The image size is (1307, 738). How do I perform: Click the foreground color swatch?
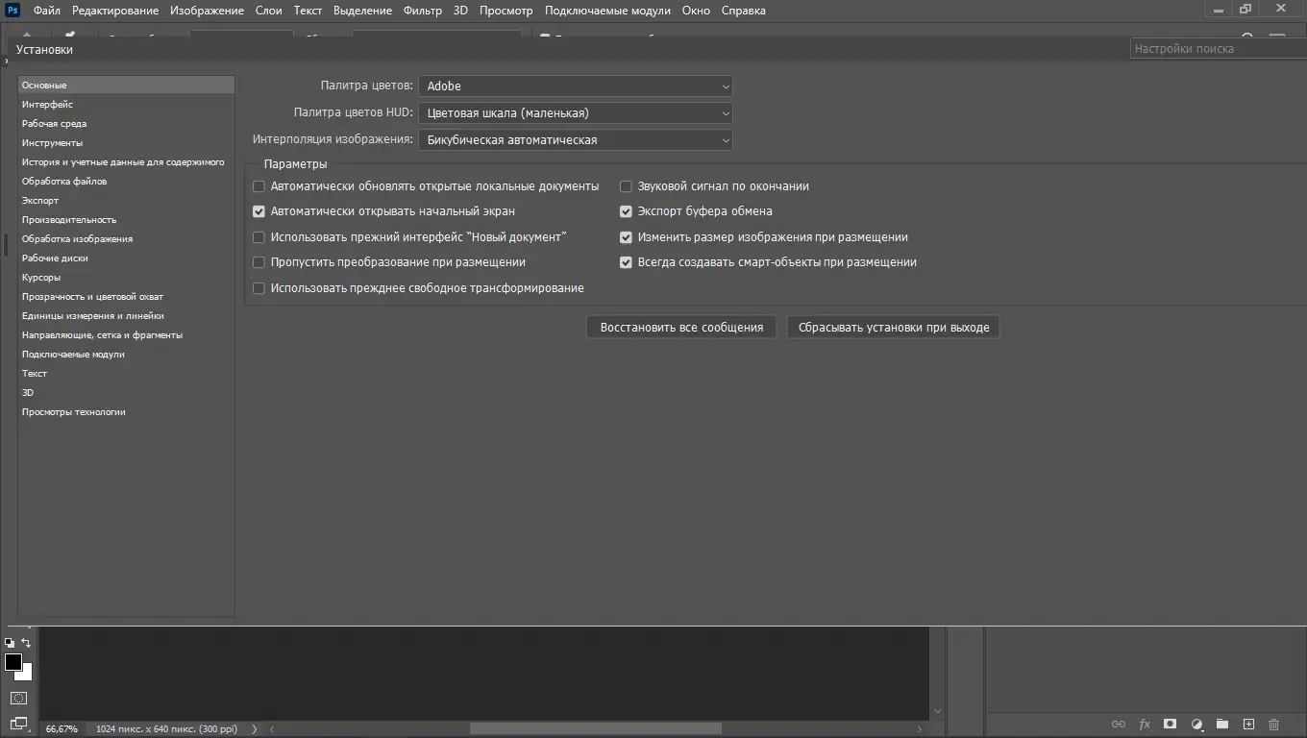13,662
